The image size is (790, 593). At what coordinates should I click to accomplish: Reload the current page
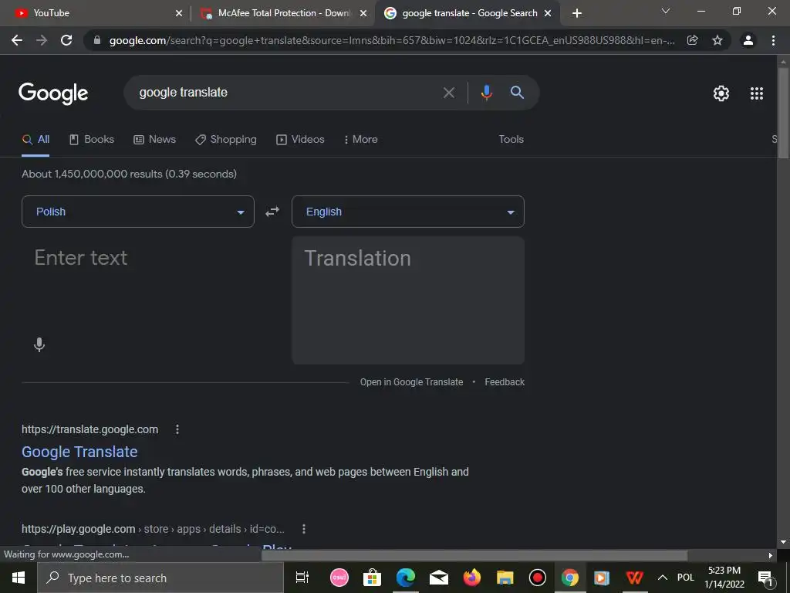point(66,40)
